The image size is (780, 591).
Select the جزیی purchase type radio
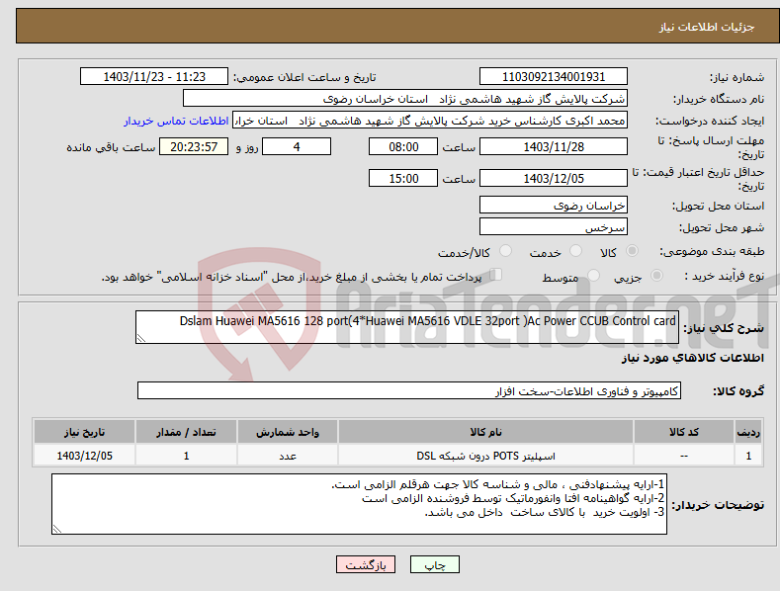656,275
